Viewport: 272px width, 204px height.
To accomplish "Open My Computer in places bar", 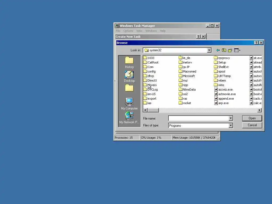I will [x=129, y=104].
